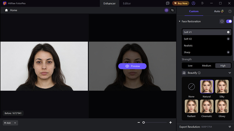Select the Soft V1 model
The image size is (234, 131).
(x=207, y=32)
